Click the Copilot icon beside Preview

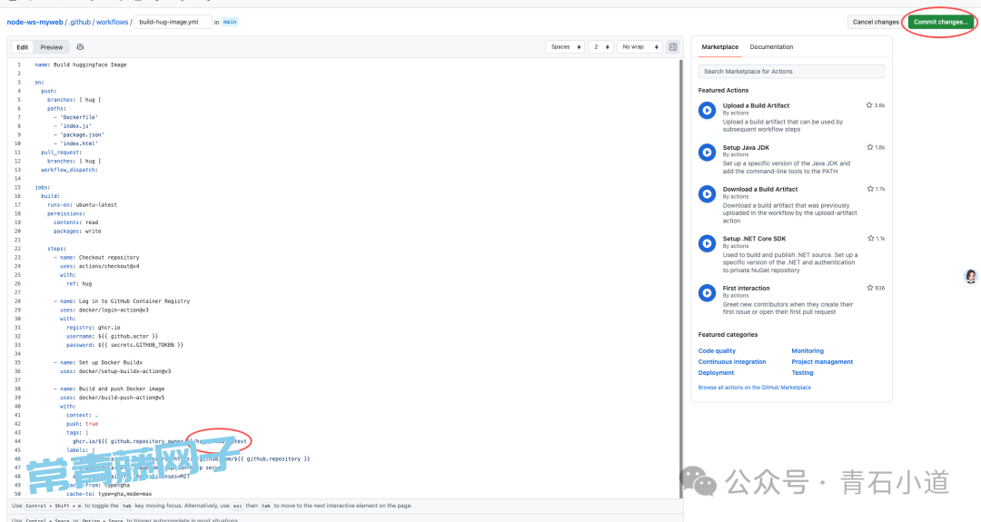click(x=80, y=47)
